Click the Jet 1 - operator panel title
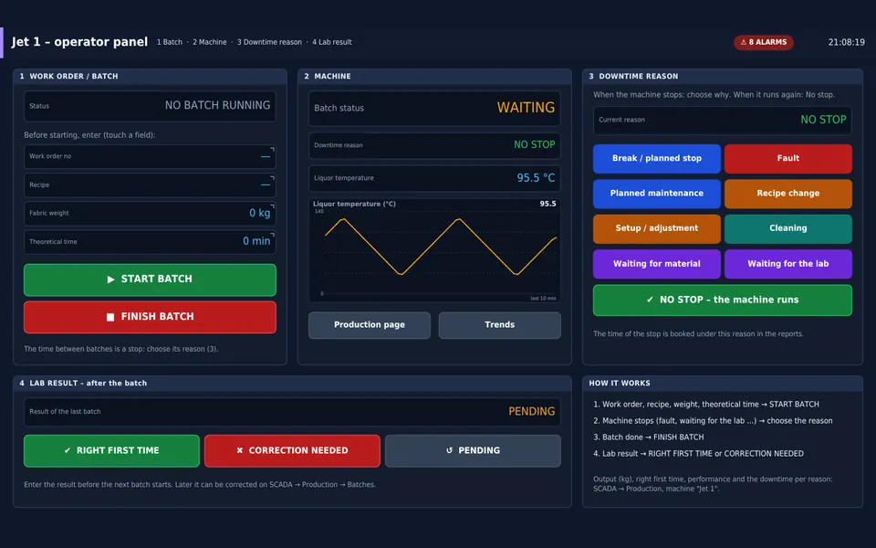Screen dimensions: 876x548 pos(79,42)
